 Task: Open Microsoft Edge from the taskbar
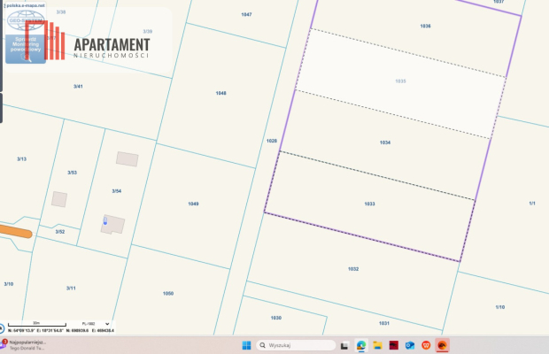coord(361,345)
